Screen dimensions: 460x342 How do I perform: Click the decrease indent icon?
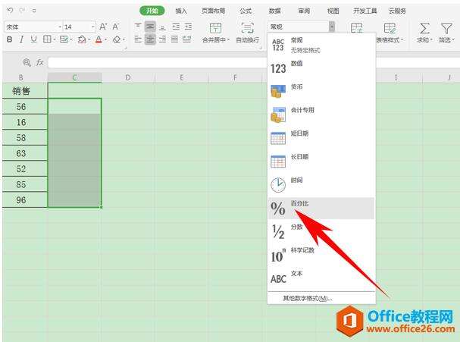point(176,27)
